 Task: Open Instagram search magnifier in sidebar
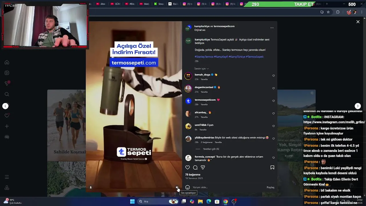pos(7,94)
